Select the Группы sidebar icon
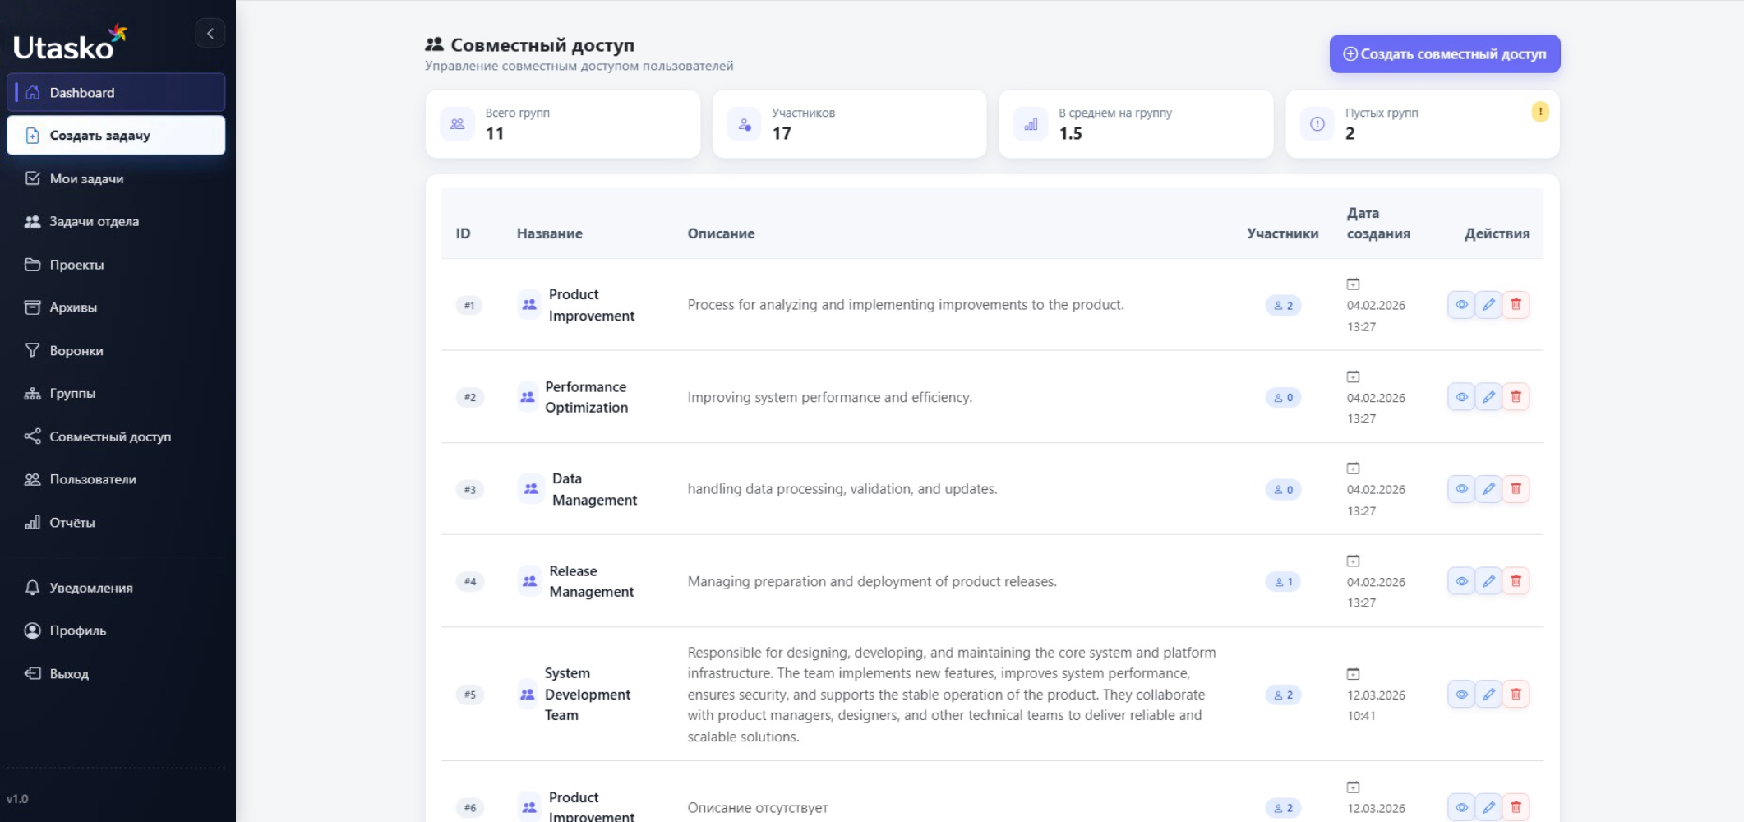Image resolution: width=1744 pixels, height=822 pixels. coord(31,393)
